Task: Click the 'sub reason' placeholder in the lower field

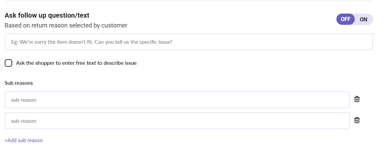Action: pyautogui.click(x=23, y=121)
